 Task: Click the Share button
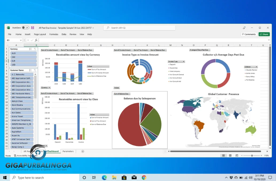click(x=264, y=34)
